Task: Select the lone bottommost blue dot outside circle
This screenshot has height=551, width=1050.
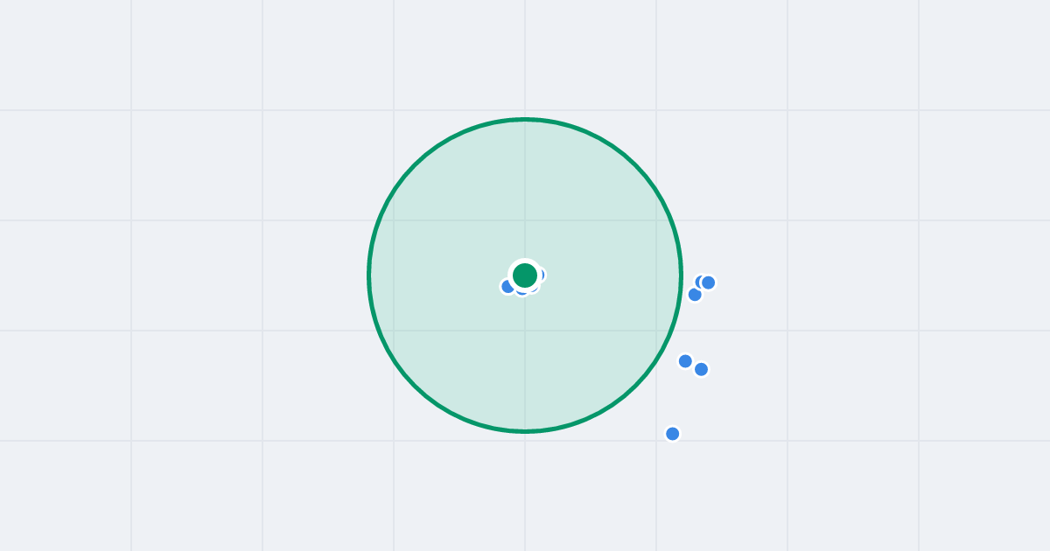Action: pyautogui.click(x=672, y=434)
